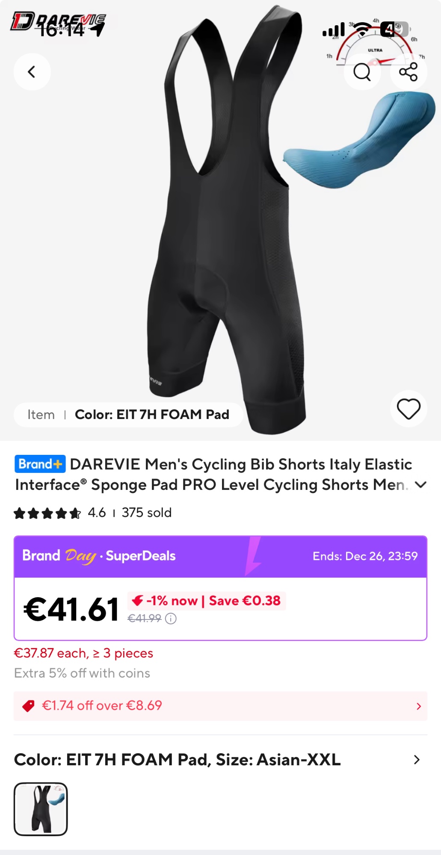Viewport: 441px width, 855px height.
Task: Tap the back arrow button
Action: 32,72
